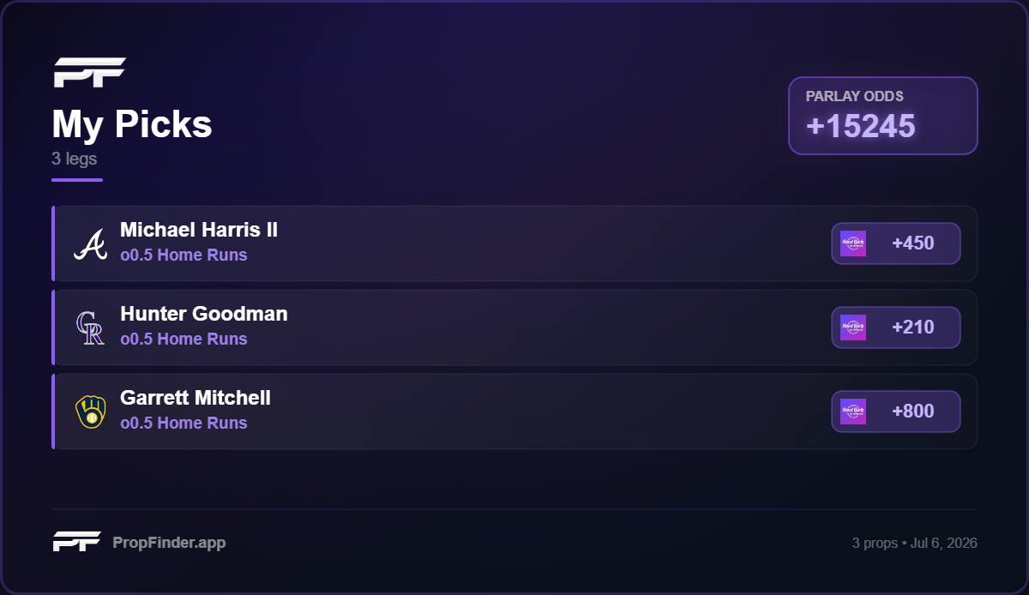The image size is (1029, 595).
Task: Click the small PropFinder logo in footer
Action: [x=77, y=542]
